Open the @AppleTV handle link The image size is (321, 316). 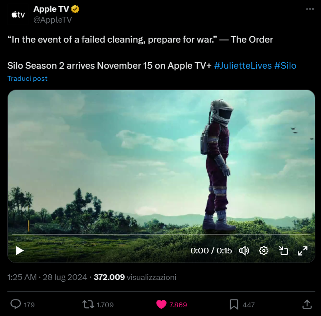(52, 20)
